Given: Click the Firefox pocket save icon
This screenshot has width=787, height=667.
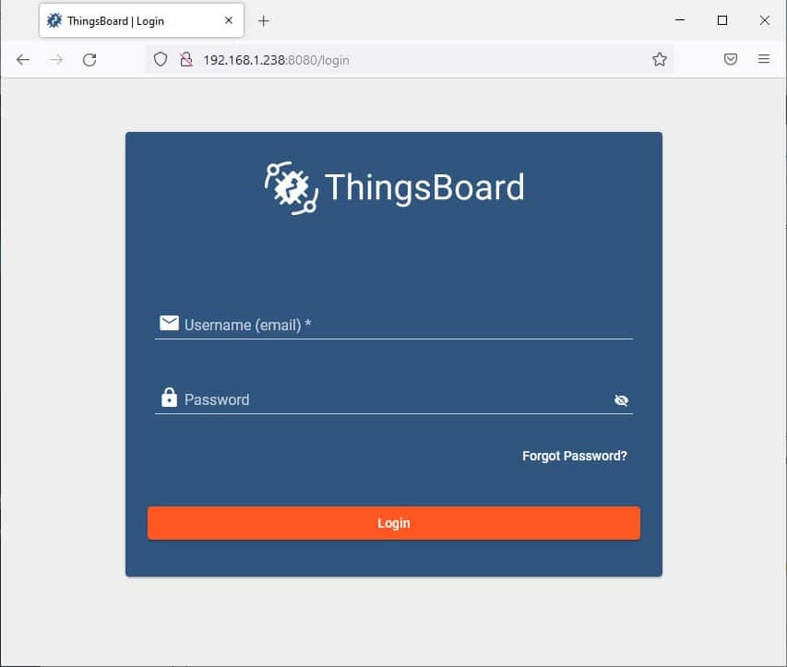Looking at the screenshot, I should [x=730, y=58].
